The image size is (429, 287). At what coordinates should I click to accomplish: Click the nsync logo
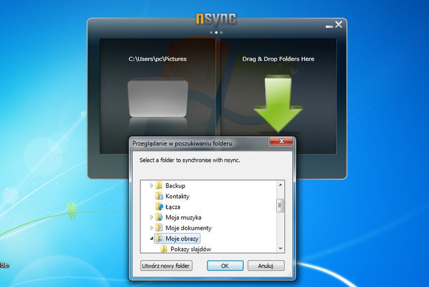pos(216,20)
